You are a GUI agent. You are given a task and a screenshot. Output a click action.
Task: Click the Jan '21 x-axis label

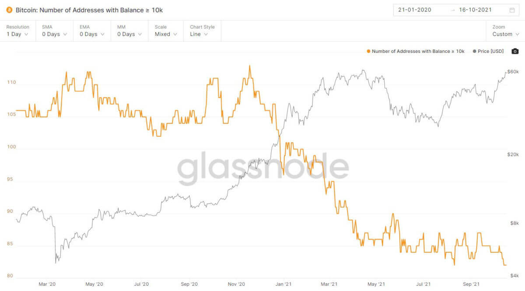[x=283, y=284]
